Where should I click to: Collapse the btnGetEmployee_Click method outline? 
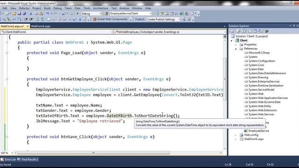point(7,79)
